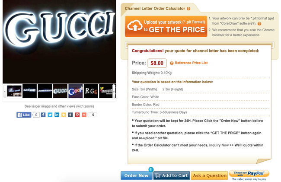Pin the image with the Pinterest icon
Screen dimensions: 281x182
(x=77, y=115)
